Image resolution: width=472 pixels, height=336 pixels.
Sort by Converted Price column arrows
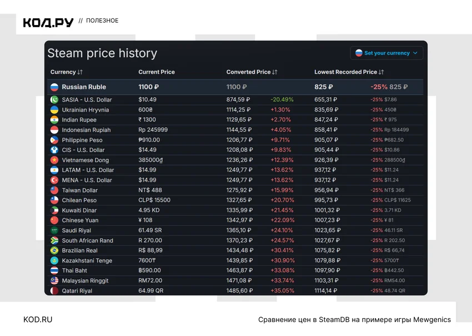tap(274, 72)
